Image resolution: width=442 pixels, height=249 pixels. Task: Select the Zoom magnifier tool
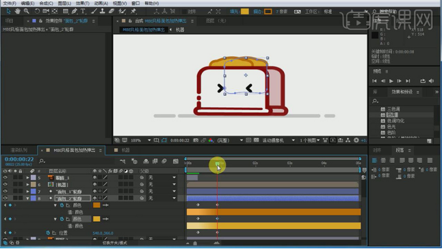[27, 11]
